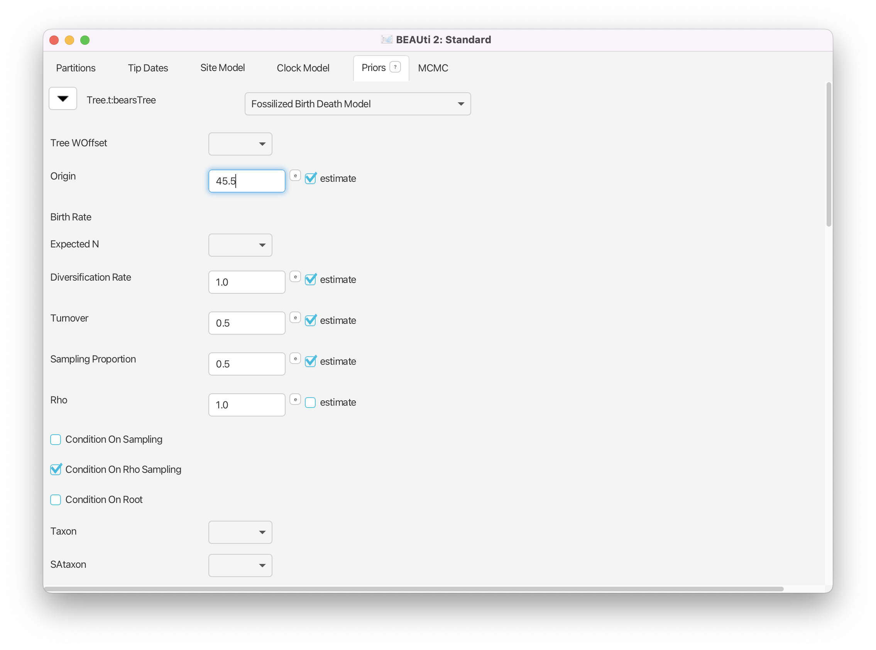
Task: Click the edit 'e' icon next to Origin
Action: [x=295, y=176]
